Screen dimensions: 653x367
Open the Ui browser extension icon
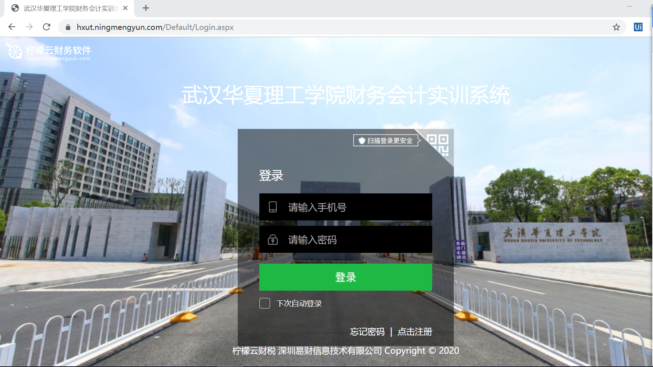(638, 27)
